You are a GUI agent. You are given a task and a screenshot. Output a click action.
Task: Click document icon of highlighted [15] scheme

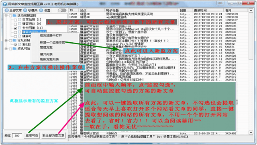tap(20, 32)
